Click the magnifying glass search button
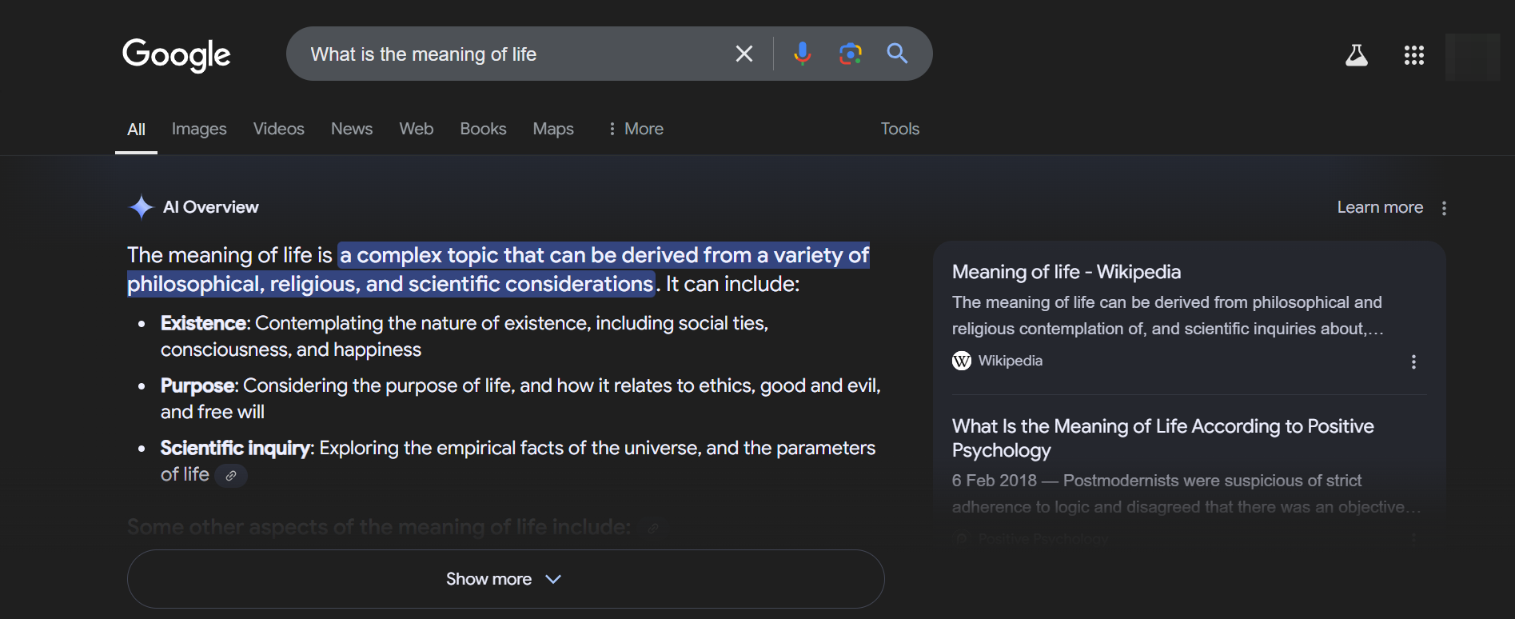This screenshot has height=619, width=1515. pyautogui.click(x=897, y=54)
